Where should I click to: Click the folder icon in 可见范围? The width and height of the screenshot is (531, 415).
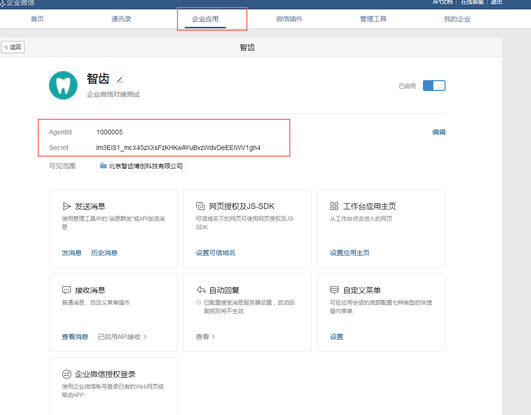pyautogui.click(x=103, y=166)
